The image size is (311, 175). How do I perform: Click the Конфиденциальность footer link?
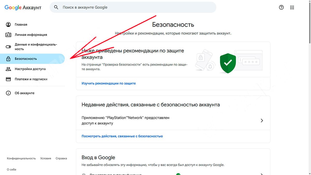[x=21, y=158]
